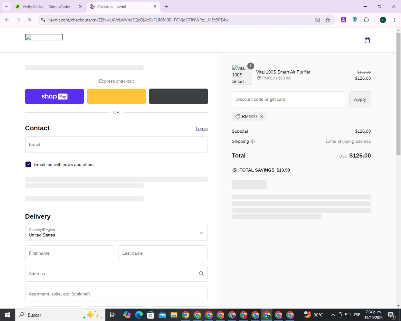Click the Last name field
The width and height of the screenshot is (401, 321).
click(163, 253)
